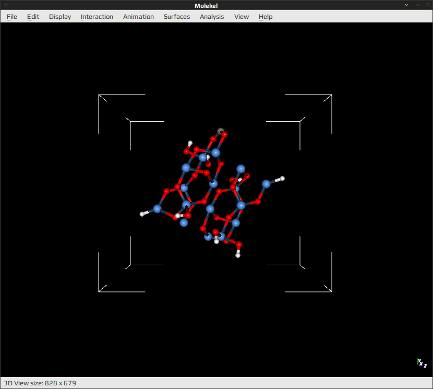Click the XYZ axis orientation indicator
The image size is (433, 389).
point(422,363)
